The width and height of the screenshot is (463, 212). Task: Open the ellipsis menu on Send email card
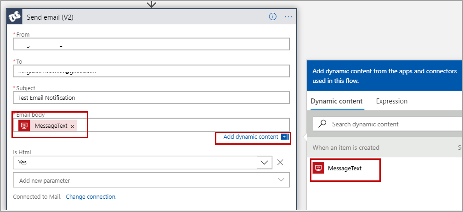pos(288,16)
